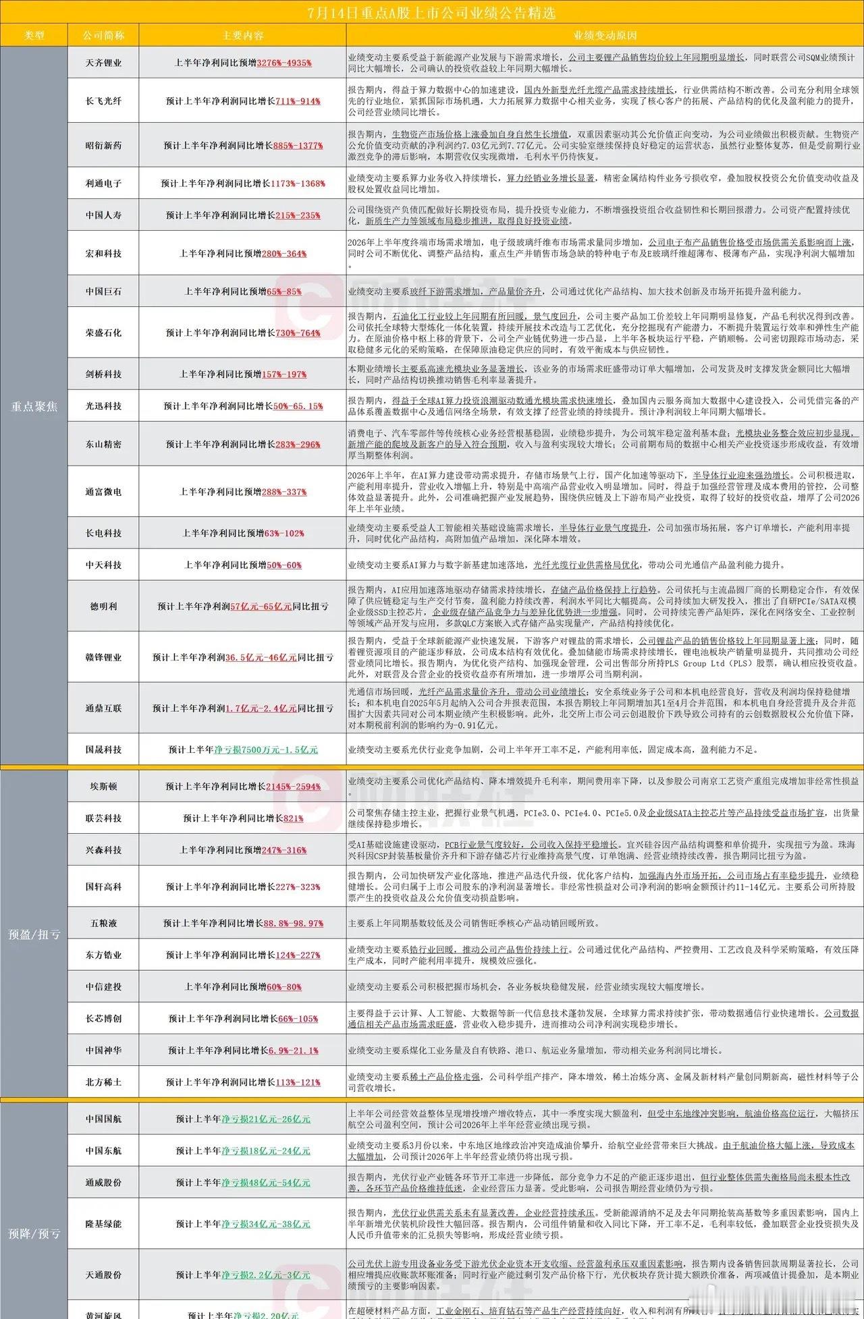Click company name 中国巨石

tap(103, 292)
